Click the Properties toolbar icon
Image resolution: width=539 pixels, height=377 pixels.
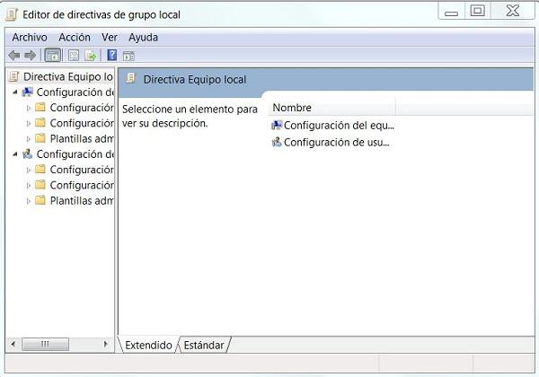point(74,56)
